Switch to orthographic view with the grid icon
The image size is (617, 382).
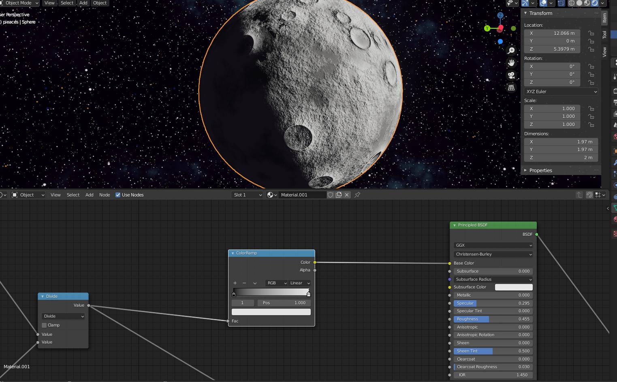[511, 87]
